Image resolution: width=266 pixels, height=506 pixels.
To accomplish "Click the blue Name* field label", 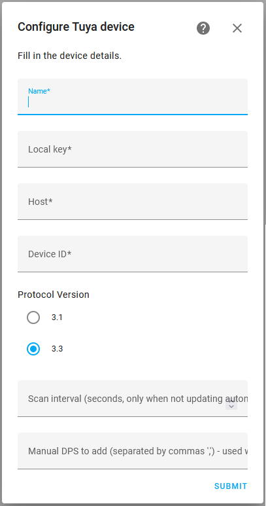I will click(39, 91).
